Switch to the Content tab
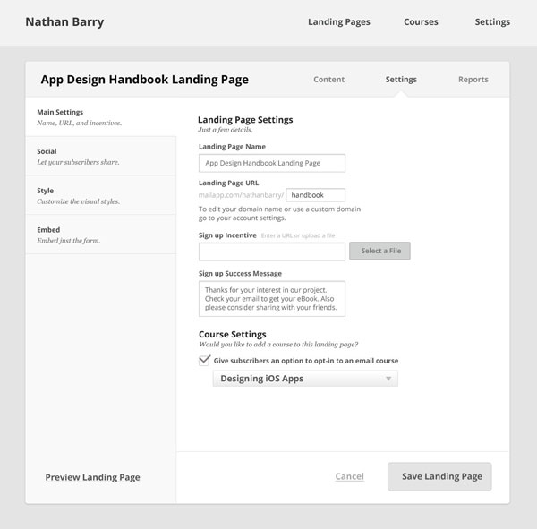The height and width of the screenshot is (529, 537). [328, 80]
